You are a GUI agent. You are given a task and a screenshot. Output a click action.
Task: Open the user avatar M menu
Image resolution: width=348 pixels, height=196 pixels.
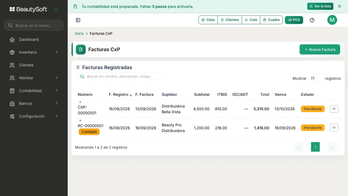click(x=332, y=20)
